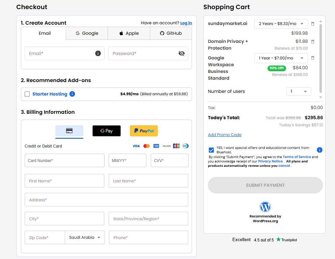The image size is (335, 259).
Task: Click the cart scroll up arrow
Action: [x=320, y=21]
